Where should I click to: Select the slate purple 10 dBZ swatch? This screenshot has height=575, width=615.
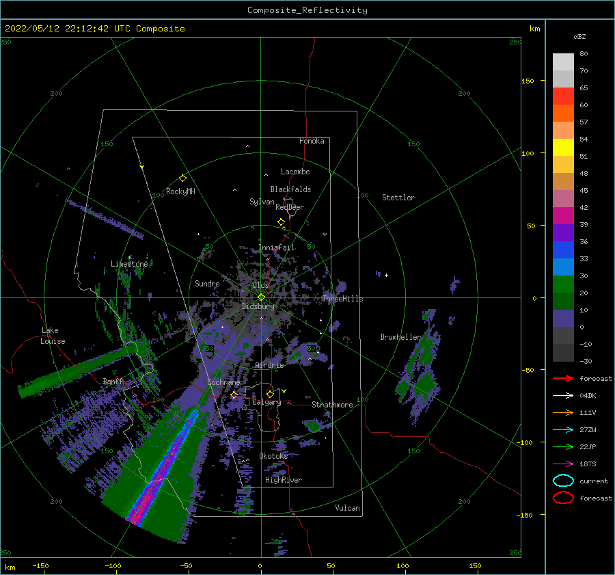tap(563, 319)
